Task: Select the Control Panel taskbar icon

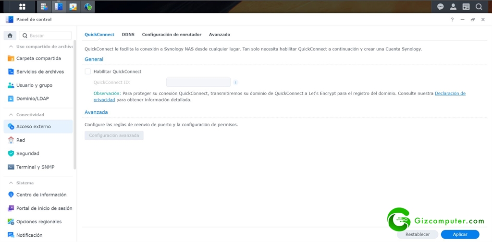Action: pyautogui.click(x=58, y=7)
